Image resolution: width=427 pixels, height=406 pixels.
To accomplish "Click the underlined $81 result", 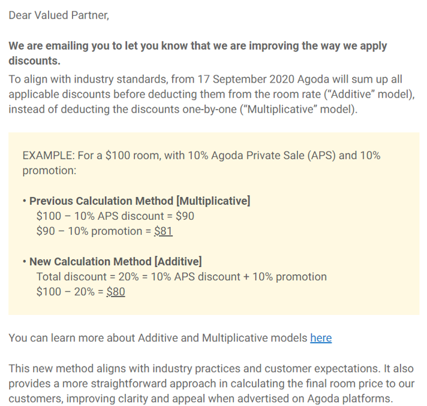I will [163, 231].
